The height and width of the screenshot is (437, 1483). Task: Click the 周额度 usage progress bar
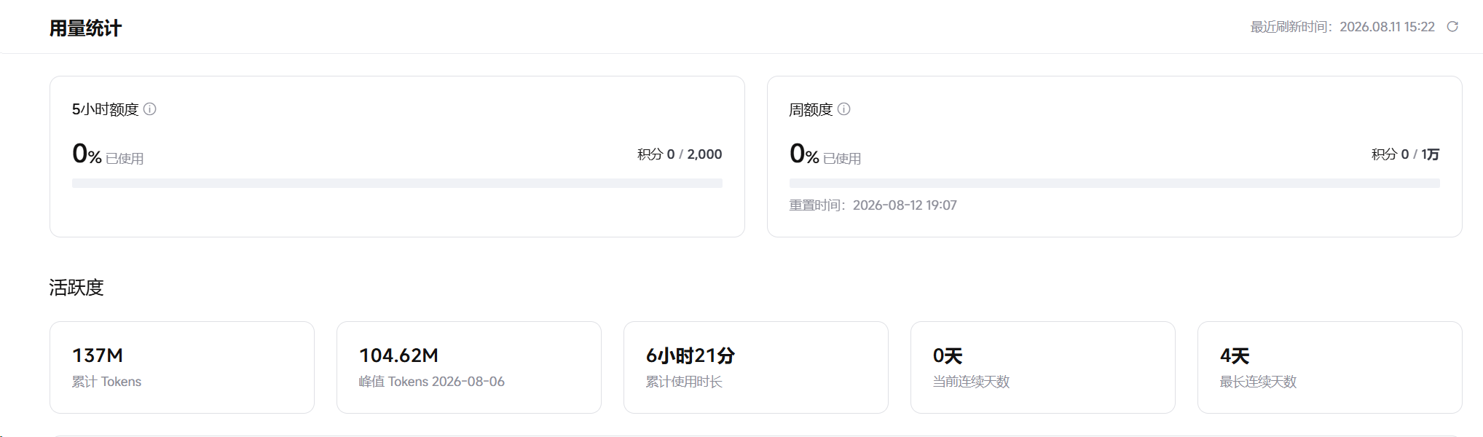pos(1114,184)
